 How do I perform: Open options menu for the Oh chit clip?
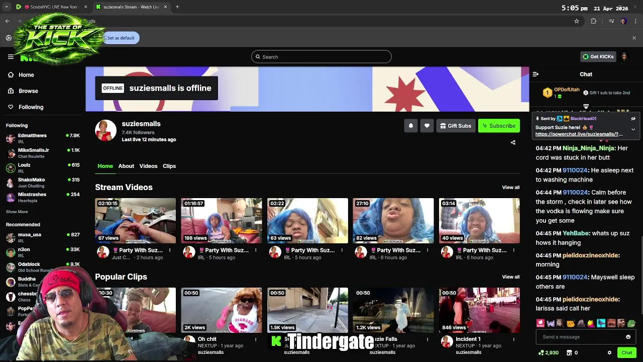[256, 339]
